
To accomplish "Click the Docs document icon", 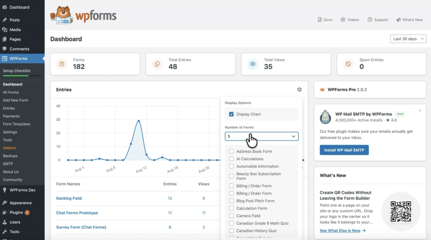I will click(x=319, y=20).
